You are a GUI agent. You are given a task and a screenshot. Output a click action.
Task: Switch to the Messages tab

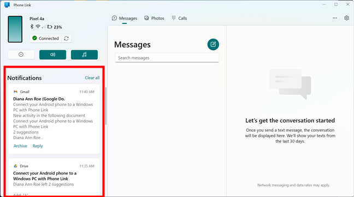pos(125,18)
